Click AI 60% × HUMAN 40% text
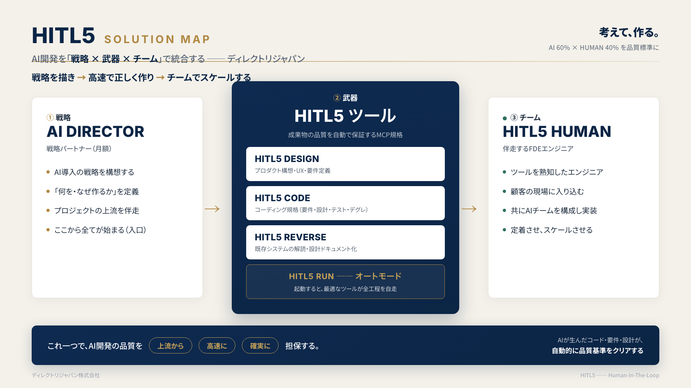Viewport: 691px width, 388px height. [x=604, y=47]
